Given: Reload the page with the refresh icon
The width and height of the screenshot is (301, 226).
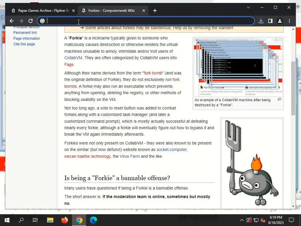Looking at the screenshot, I should point(31,21).
